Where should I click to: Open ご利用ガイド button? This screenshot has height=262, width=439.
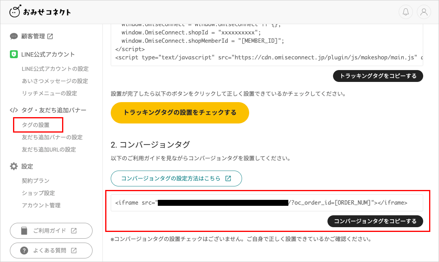coord(51,231)
